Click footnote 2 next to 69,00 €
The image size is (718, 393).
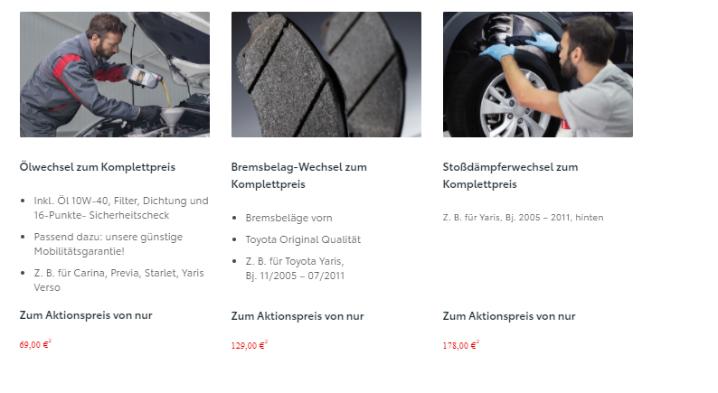tap(50, 342)
